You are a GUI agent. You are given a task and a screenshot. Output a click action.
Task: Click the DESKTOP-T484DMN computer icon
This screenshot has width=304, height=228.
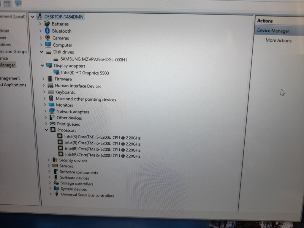tap(39, 16)
